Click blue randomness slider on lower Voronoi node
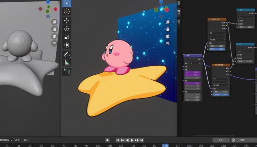Image resolution: width=257 pixels, height=147 pixels. (x=221, y=94)
